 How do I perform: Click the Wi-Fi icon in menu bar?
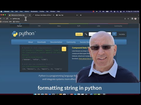[x=111, y=11]
